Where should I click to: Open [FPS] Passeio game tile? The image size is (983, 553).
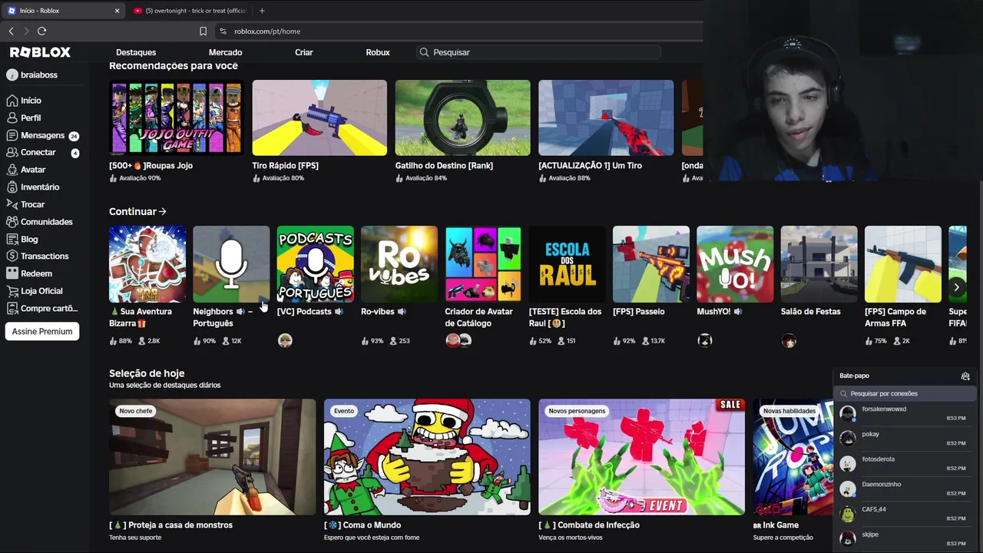(651, 264)
